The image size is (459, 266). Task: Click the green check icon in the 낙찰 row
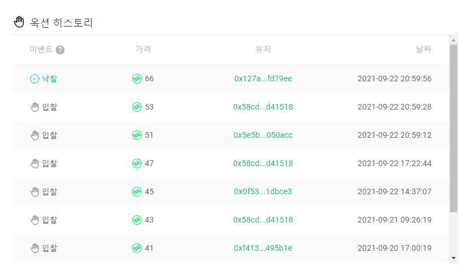point(34,79)
